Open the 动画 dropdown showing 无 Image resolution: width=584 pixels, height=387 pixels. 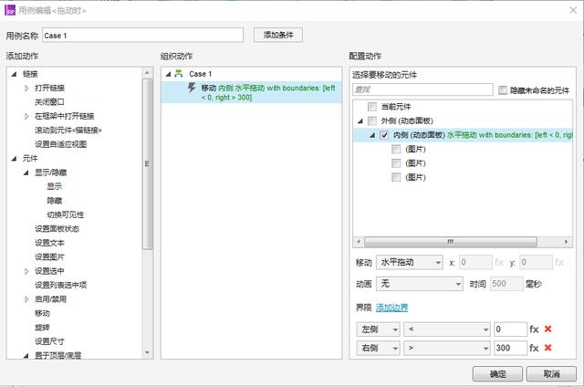(420, 284)
